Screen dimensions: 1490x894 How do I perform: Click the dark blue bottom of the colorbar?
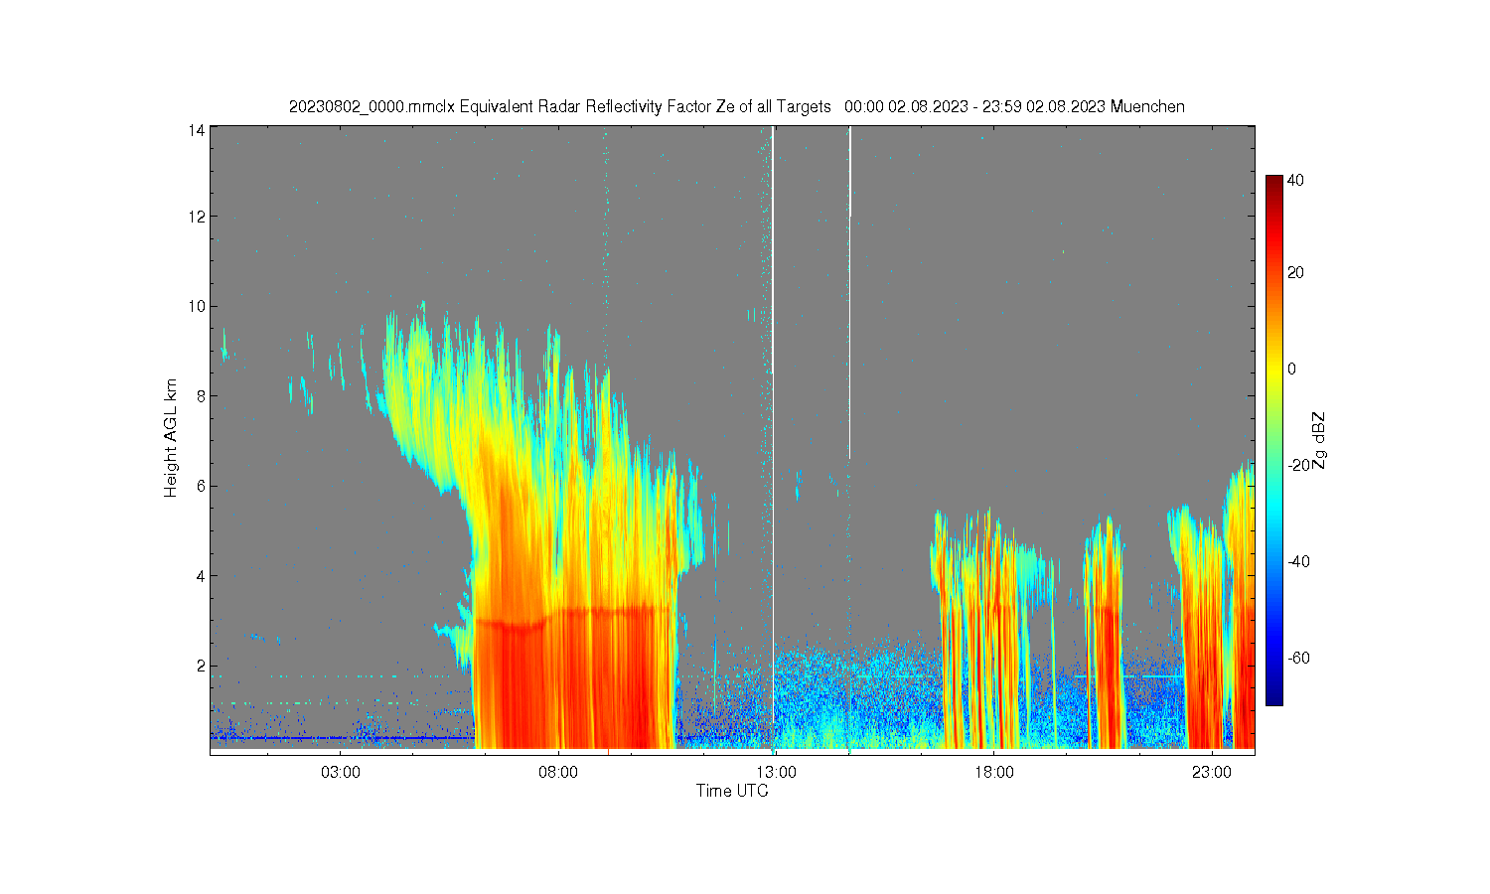point(1274,697)
